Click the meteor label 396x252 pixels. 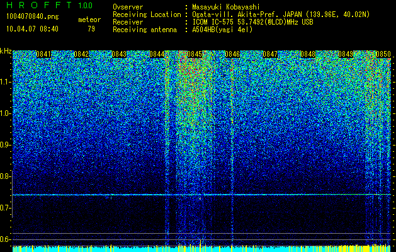(x=89, y=20)
